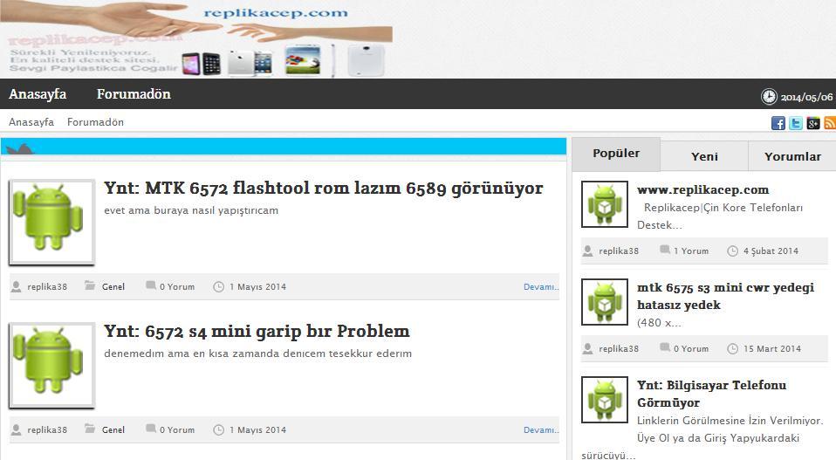The width and height of the screenshot is (836, 460).
Task: Click the Google Plus icon
Action: pos(813,123)
